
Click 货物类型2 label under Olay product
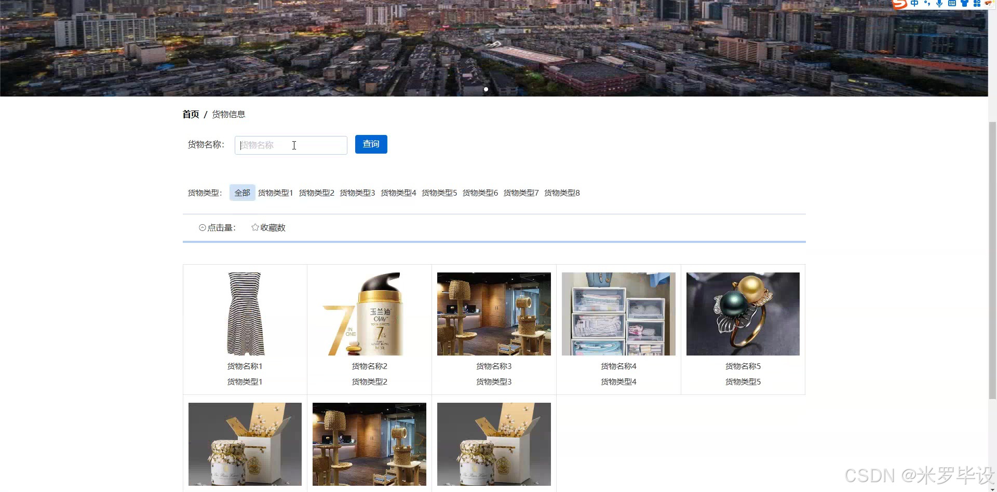370,382
